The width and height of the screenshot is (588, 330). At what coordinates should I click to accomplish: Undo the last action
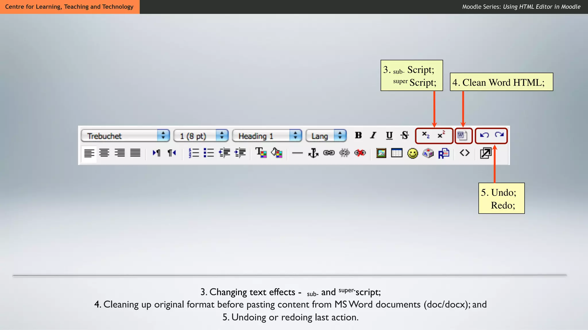tap(484, 135)
